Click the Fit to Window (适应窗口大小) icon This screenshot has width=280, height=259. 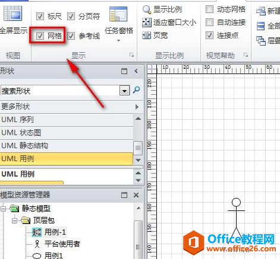147,23
